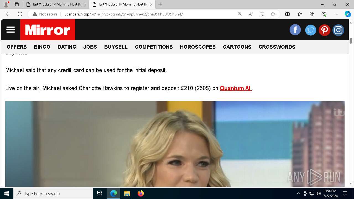Image resolution: width=354 pixels, height=199 pixels.
Task: Close the active Brit Shocked tab
Action: [x=151, y=4]
